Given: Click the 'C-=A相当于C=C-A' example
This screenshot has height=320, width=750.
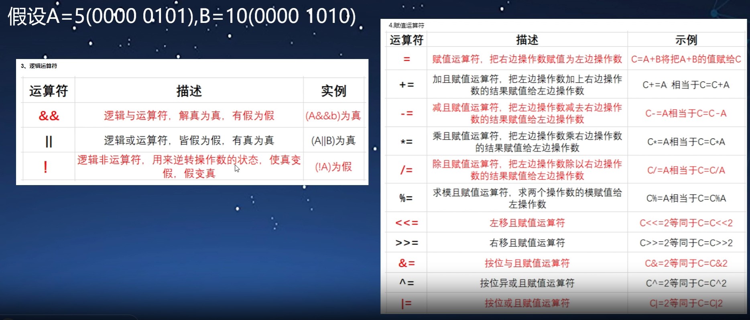Looking at the screenshot, I should coord(686,113).
